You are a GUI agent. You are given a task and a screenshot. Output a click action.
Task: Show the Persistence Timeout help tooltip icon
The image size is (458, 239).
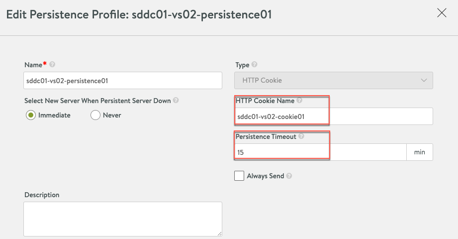point(302,136)
